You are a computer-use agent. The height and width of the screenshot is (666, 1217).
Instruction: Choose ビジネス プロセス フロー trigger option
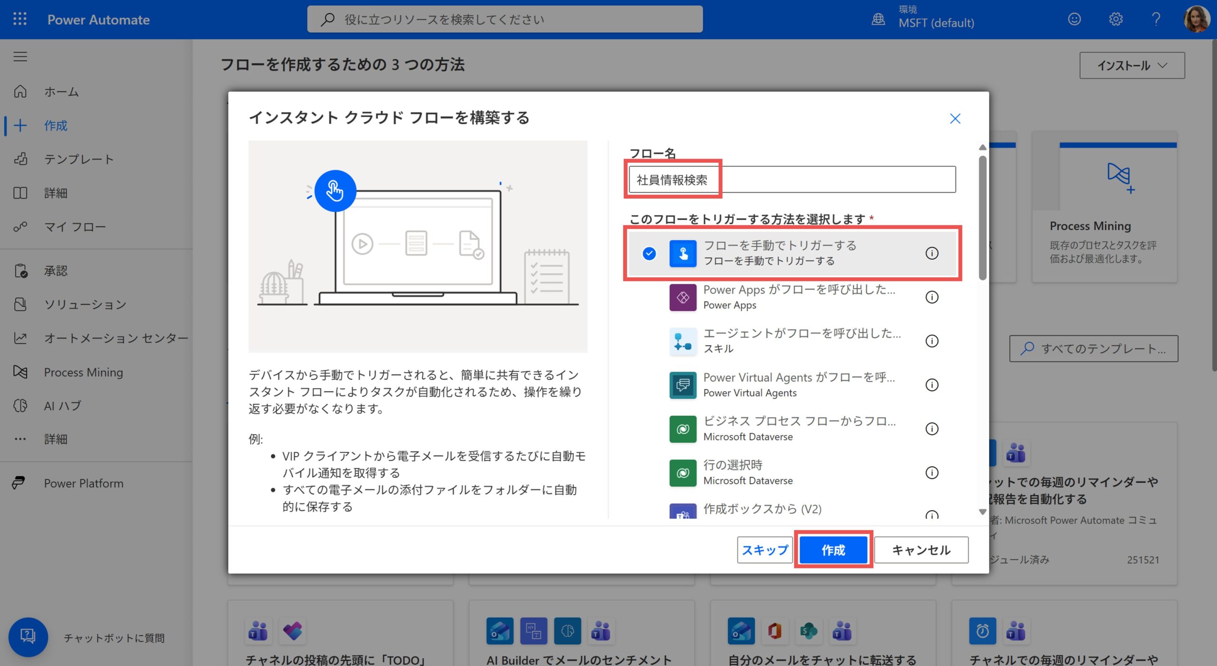coord(799,428)
